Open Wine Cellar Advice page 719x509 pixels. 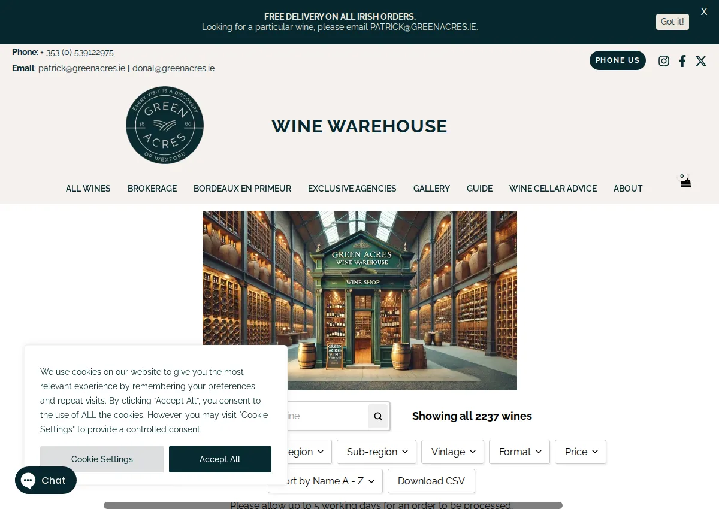pos(553,189)
